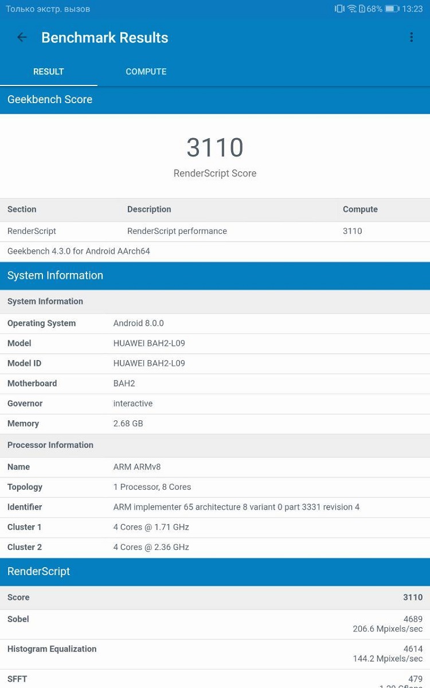Image resolution: width=430 pixels, height=688 pixels.
Task: Tap the Benchmark Results title
Action: [105, 38]
